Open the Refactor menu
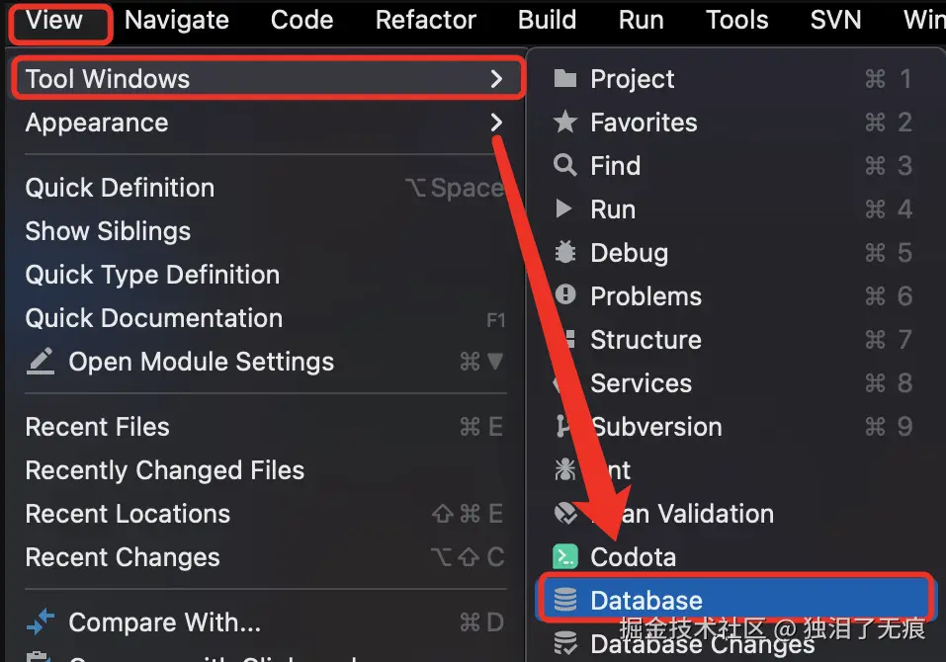 (x=426, y=20)
